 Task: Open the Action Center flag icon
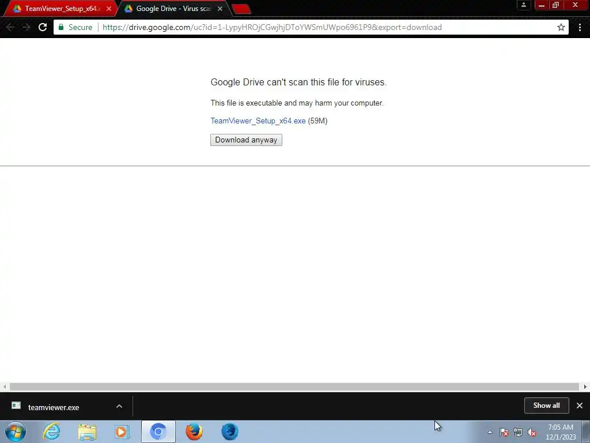click(x=504, y=432)
